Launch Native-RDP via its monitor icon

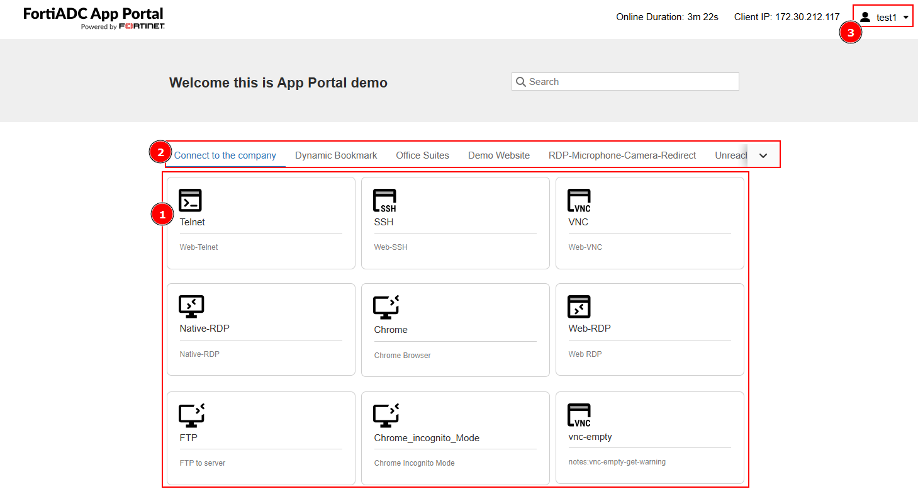coord(192,306)
